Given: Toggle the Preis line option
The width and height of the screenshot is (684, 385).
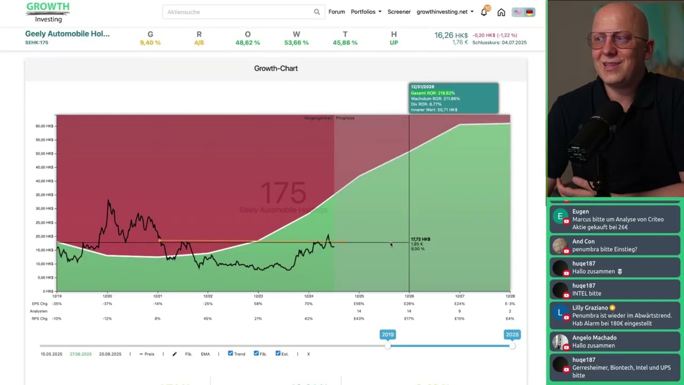Looking at the screenshot, I should tap(147, 354).
